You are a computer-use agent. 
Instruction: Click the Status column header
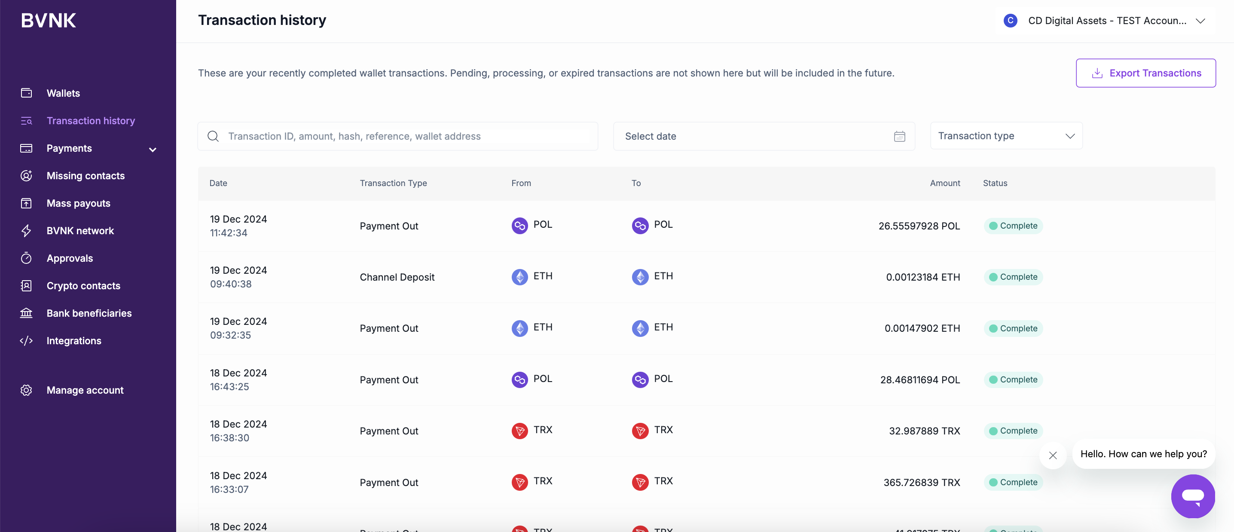995,183
